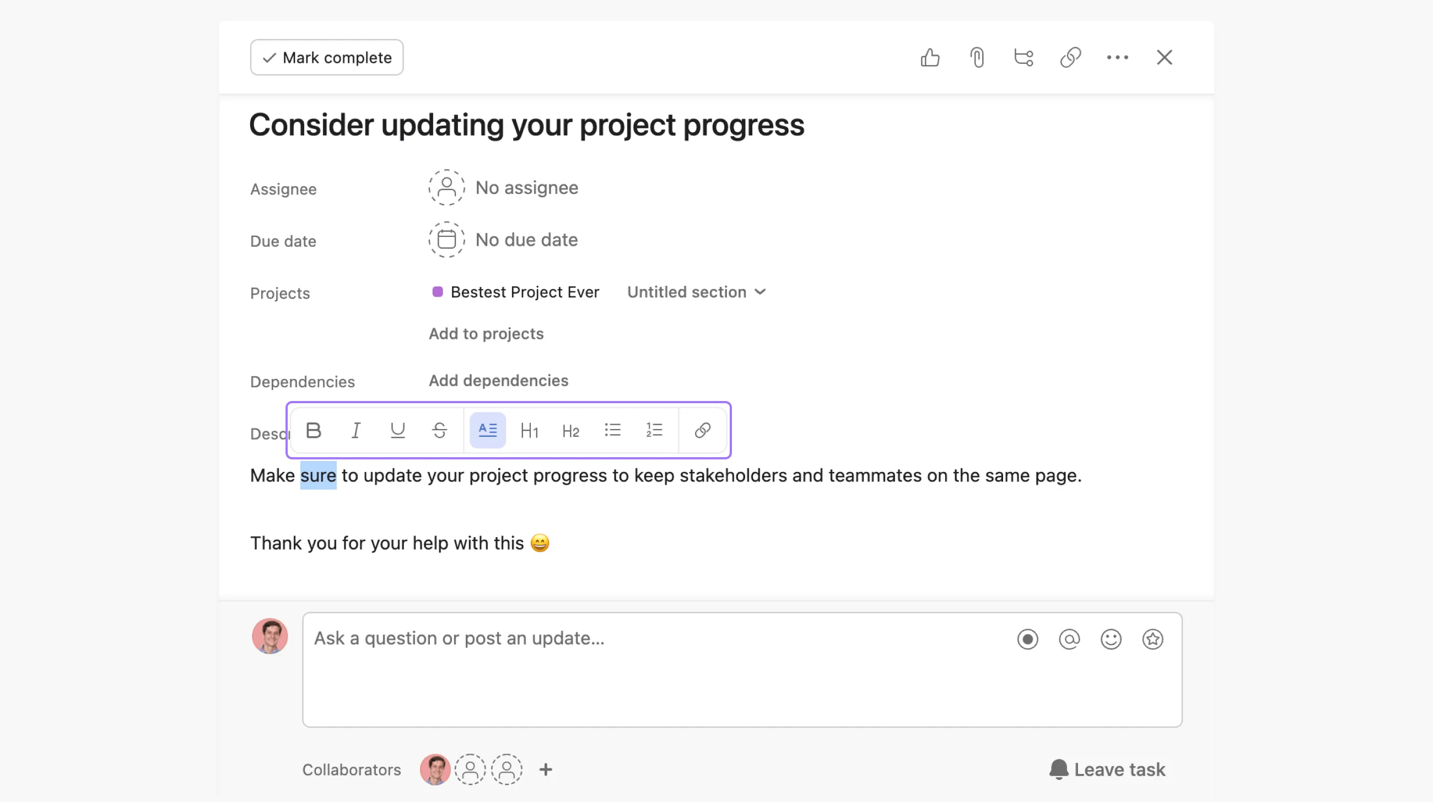Add a collaborator with the plus icon

(545, 769)
